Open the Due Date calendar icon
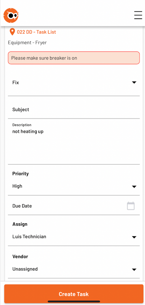The image size is (145, 305). [131, 206]
